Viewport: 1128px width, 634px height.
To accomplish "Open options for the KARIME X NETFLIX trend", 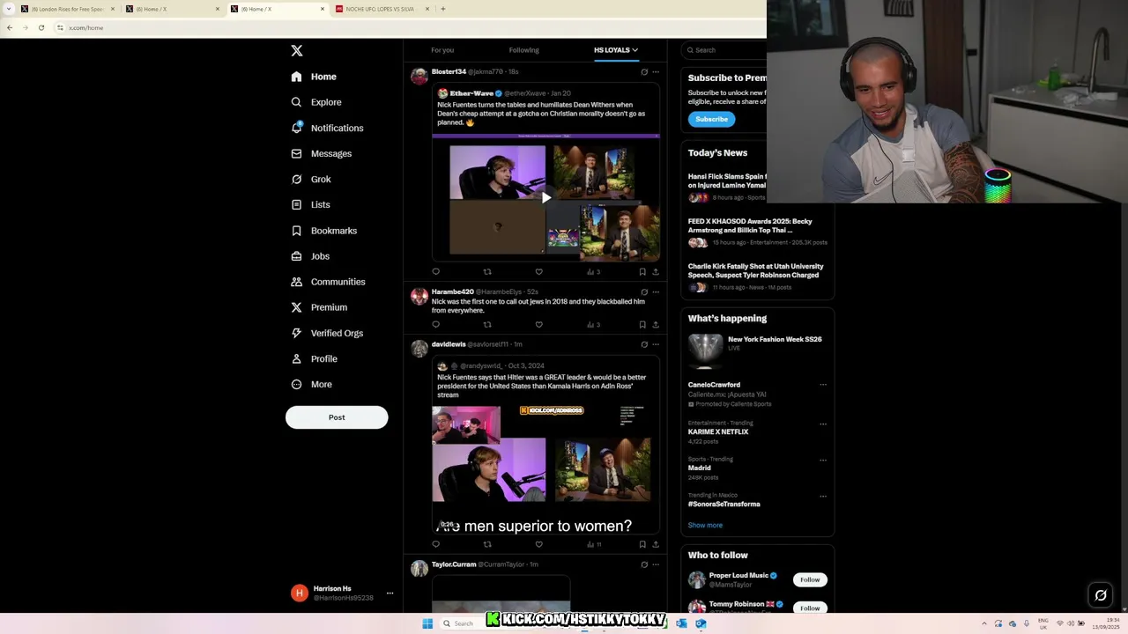I will click(x=823, y=424).
